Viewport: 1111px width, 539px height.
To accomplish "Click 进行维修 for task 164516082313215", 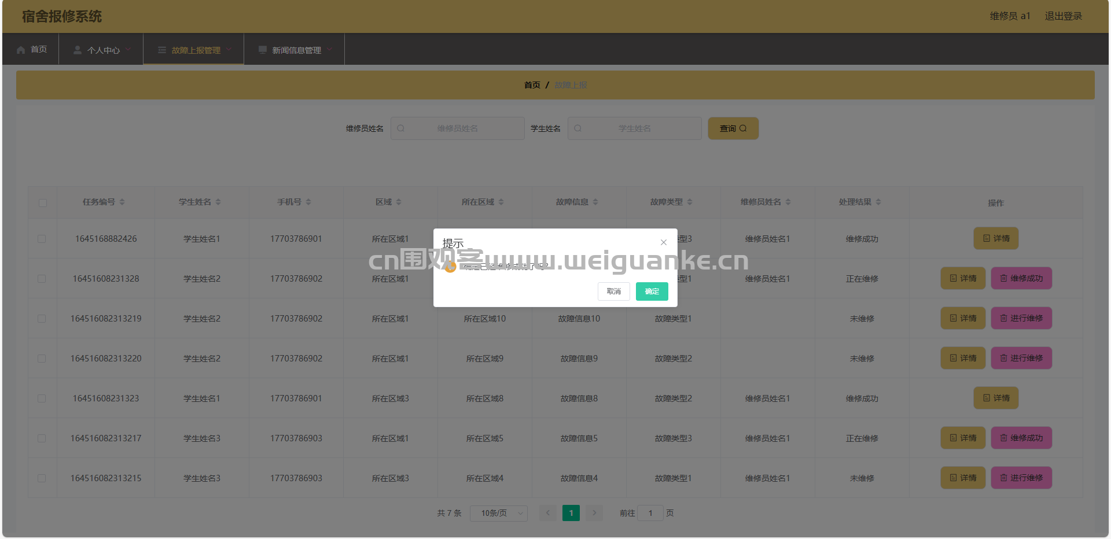I will (x=1021, y=478).
